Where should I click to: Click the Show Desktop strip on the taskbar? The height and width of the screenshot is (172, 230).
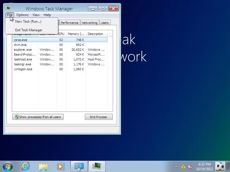(228, 167)
